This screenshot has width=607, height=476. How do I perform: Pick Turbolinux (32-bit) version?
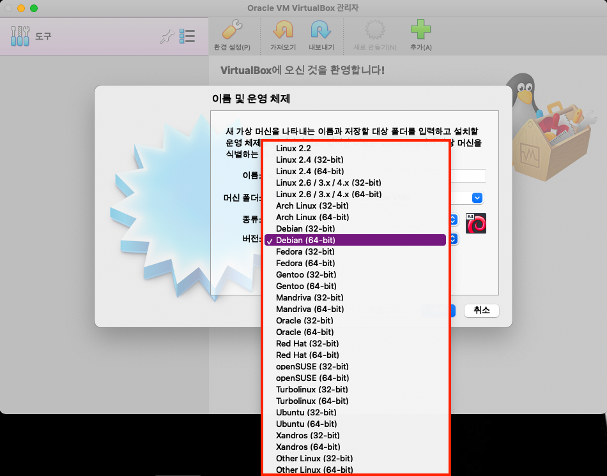click(355, 389)
